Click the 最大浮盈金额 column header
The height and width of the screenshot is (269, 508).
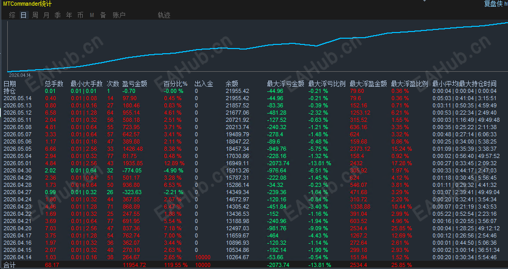coord(368,84)
